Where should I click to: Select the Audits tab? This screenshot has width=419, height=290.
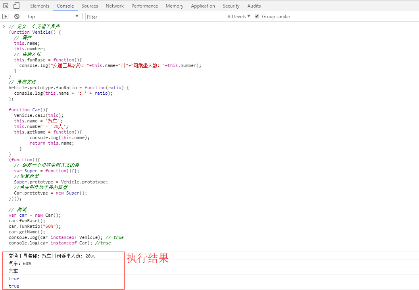[254, 6]
